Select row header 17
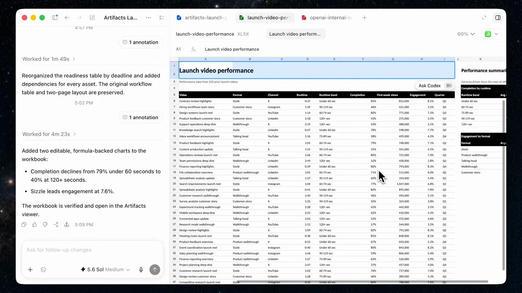 174,166
